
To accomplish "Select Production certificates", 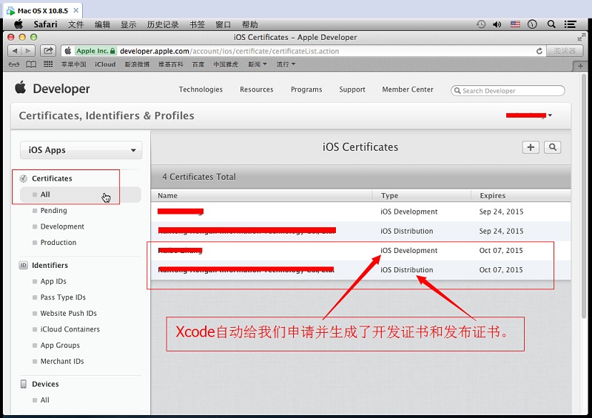I will tap(58, 243).
